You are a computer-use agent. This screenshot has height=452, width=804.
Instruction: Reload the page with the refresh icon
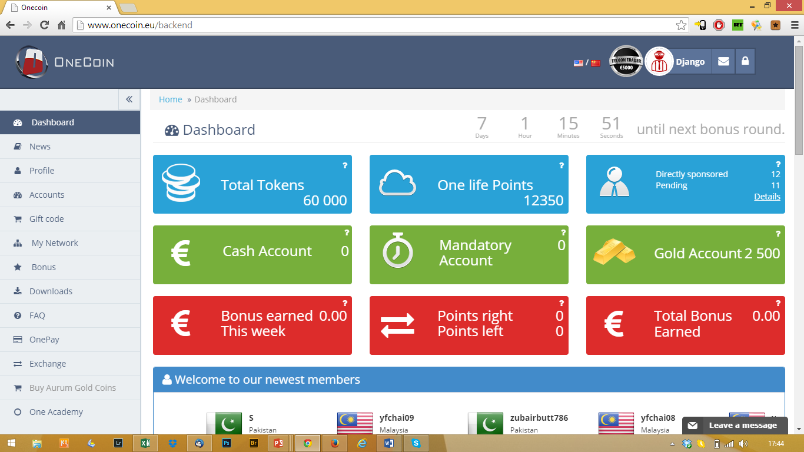pos(44,25)
